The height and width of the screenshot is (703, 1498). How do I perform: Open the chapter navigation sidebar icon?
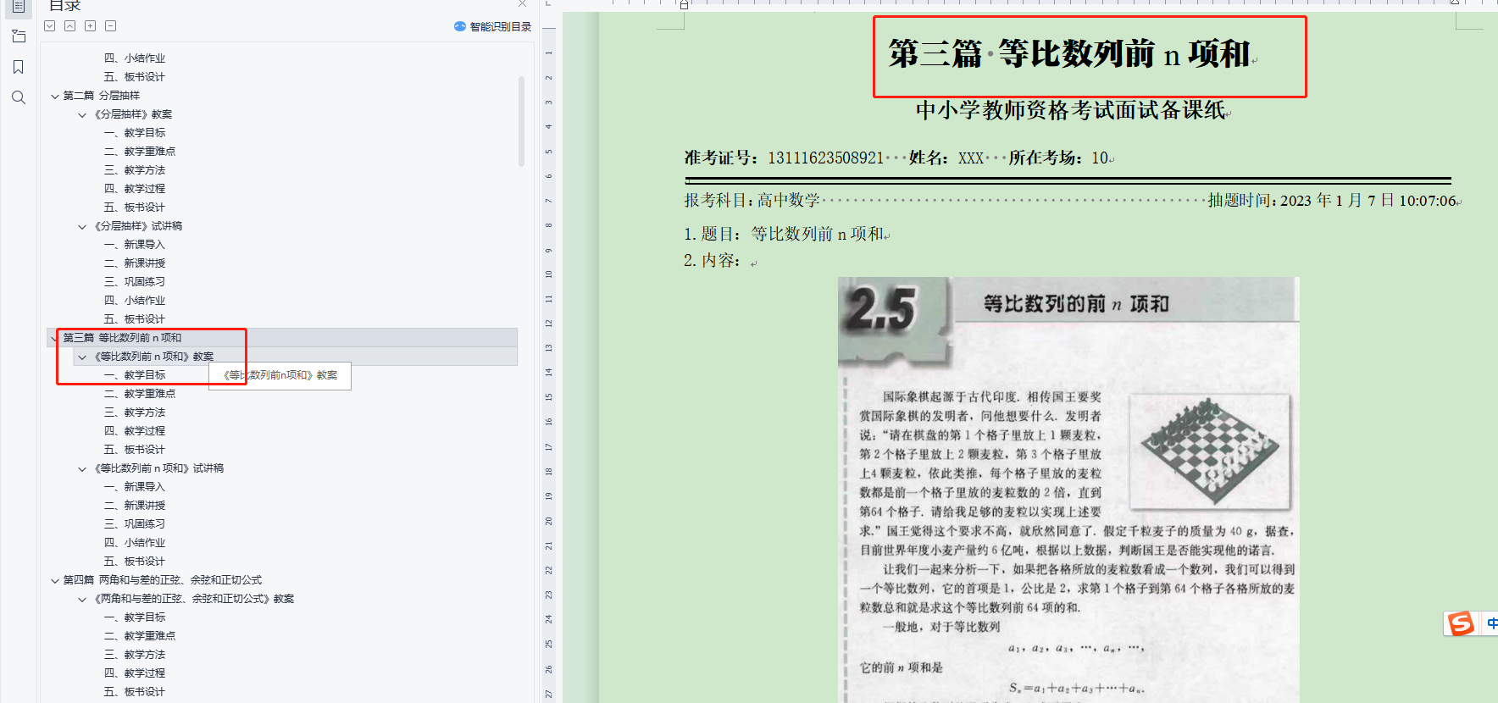19,36
